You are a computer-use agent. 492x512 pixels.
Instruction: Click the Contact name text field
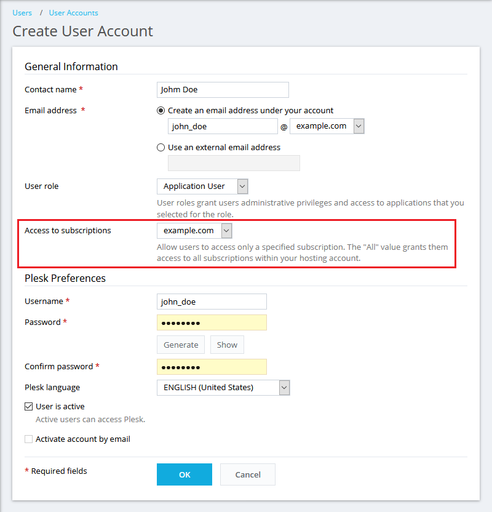tap(223, 90)
